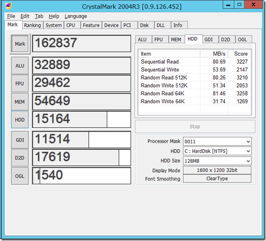Open the Help menu
Image resolution: width=266 pixels, height=241 pixels.
(54, 16)
